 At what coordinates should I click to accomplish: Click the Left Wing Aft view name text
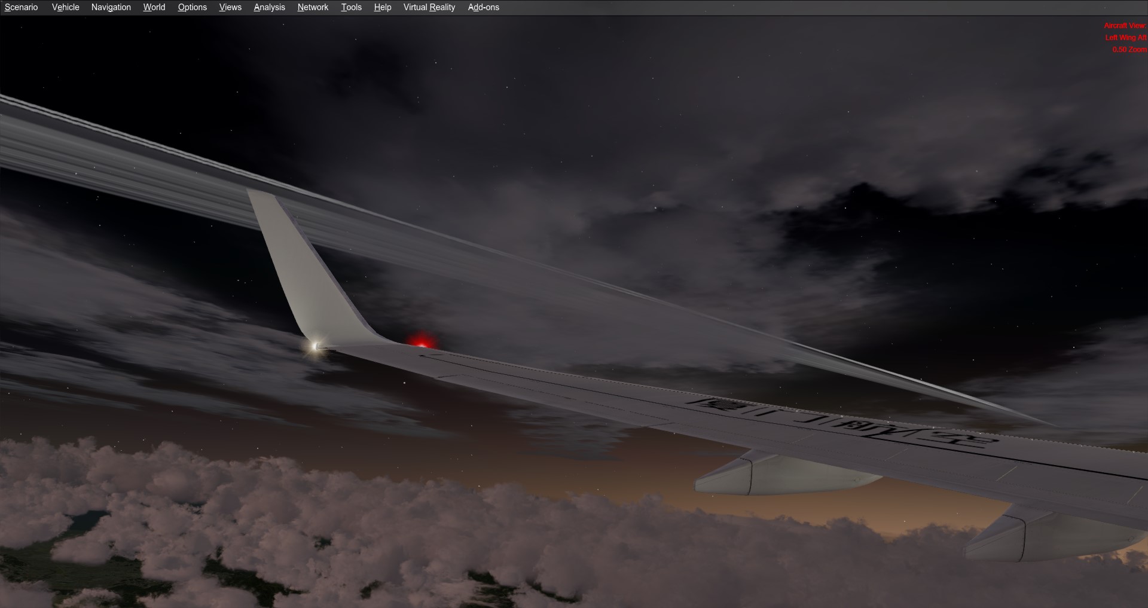click(x=1125, y=38)
